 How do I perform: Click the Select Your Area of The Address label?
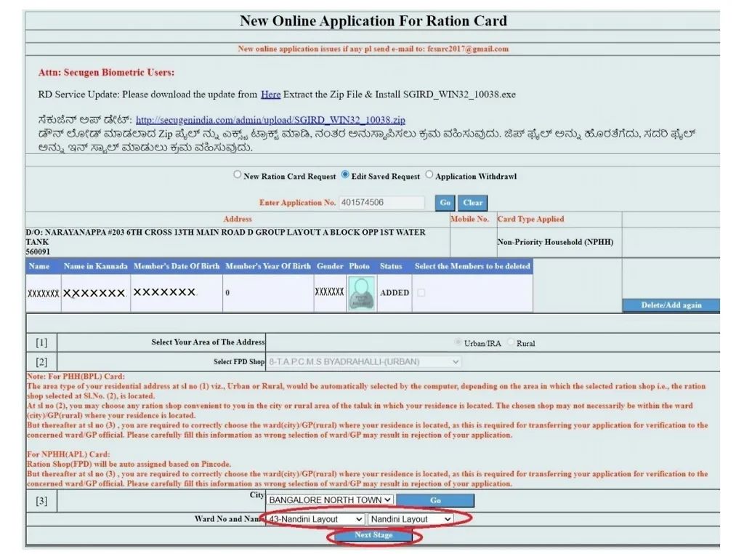(208, 342)
